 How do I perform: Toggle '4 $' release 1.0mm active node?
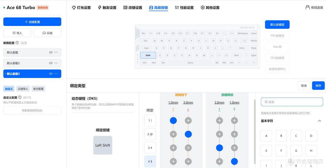pos(234,161)
